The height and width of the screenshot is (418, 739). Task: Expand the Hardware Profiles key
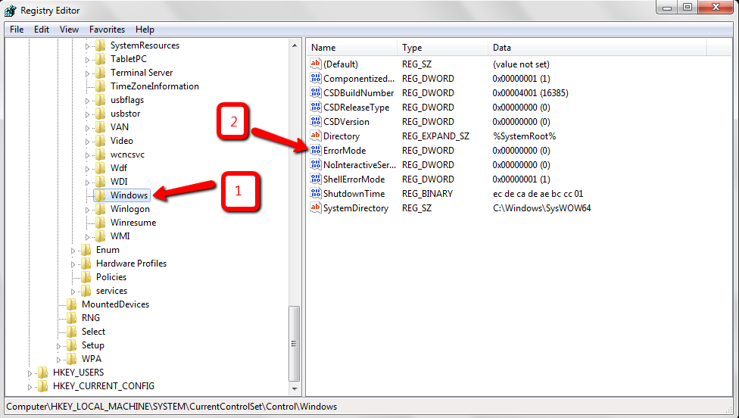[x=73, y=264]
